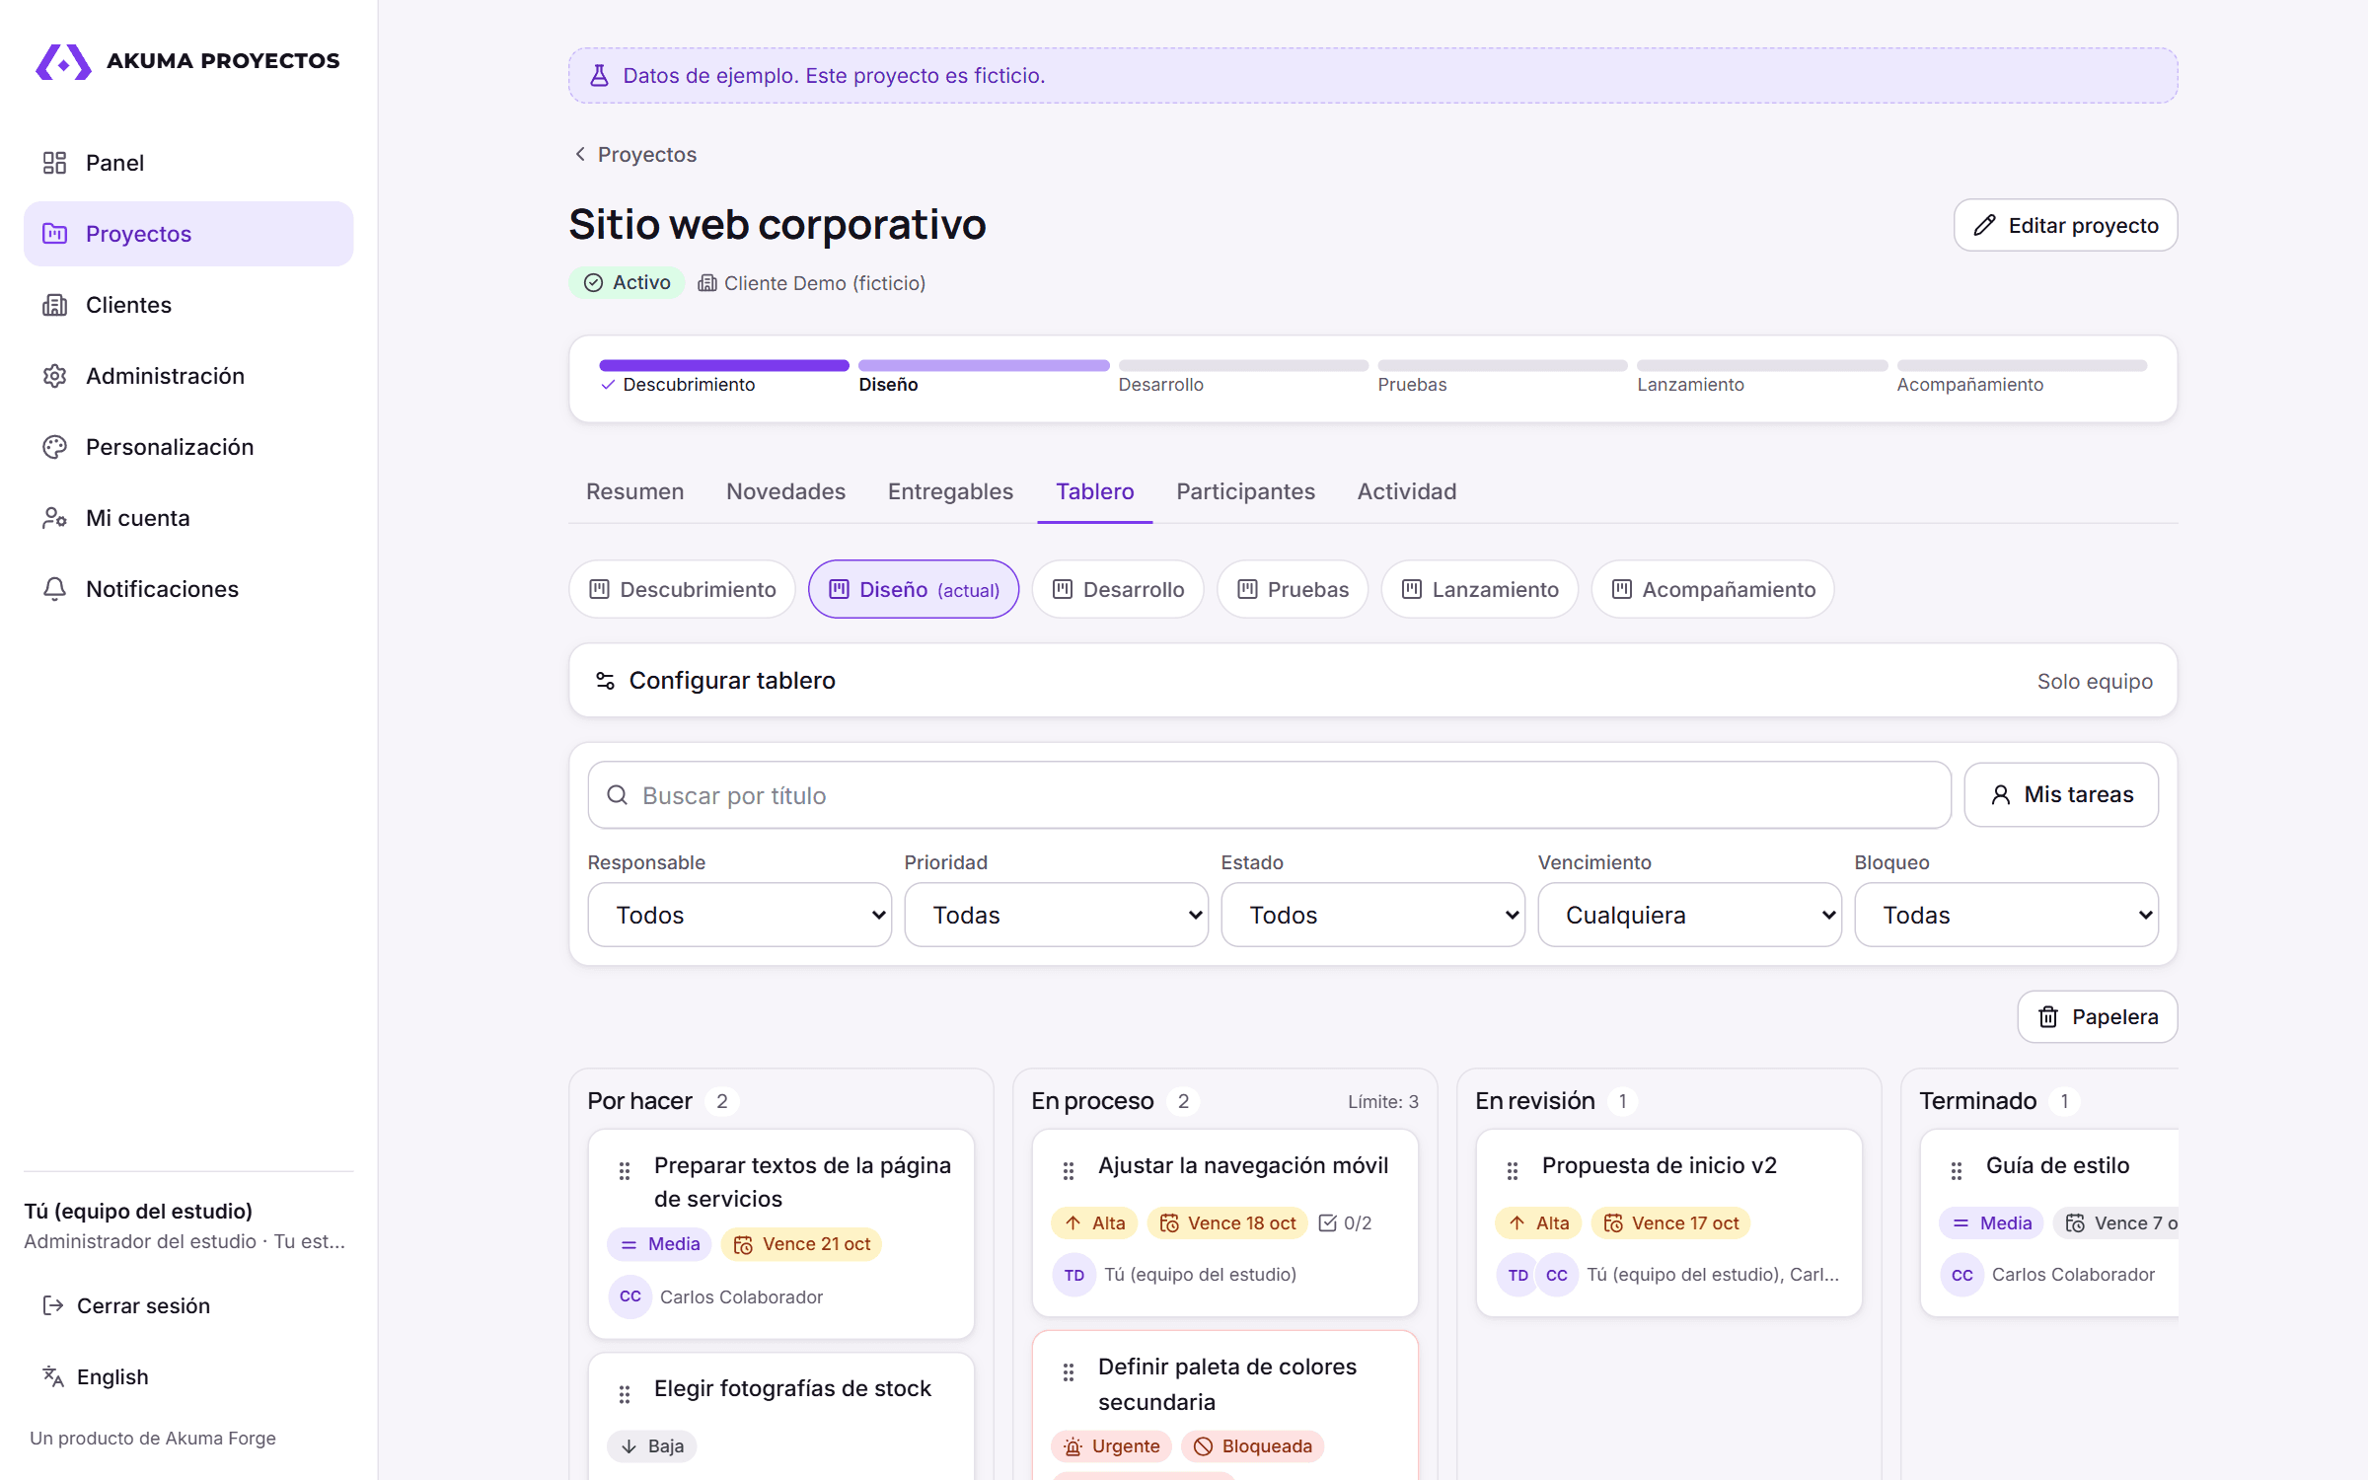The height and width of the screenshot is (1480, 2368).
Task: Click the Mi cuenta user icon
Action: click(54, 518)
